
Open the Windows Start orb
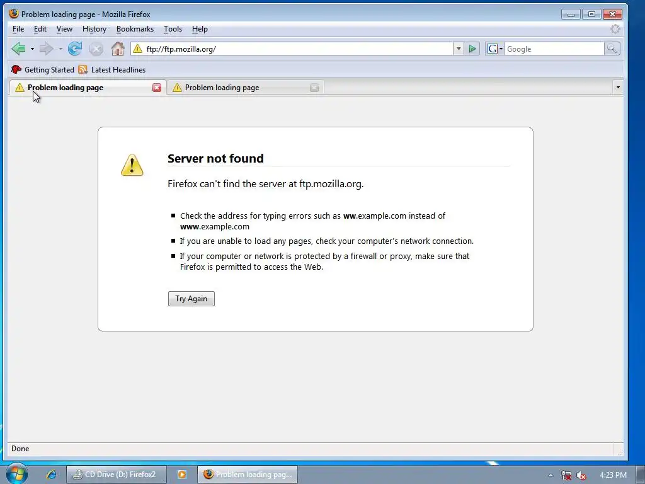tap(17, 474)
